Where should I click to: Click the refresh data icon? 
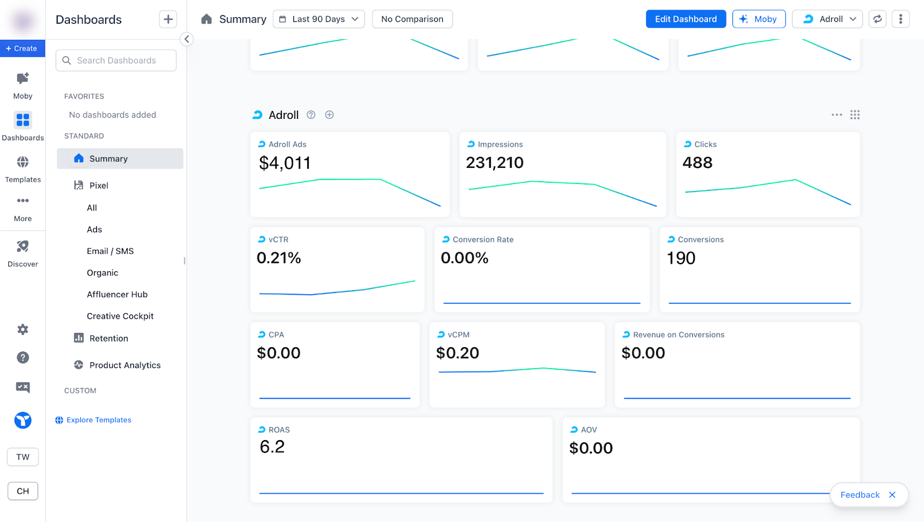click(x=877, y=19)
